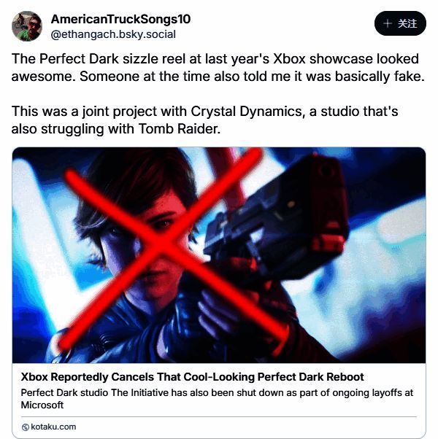Open the AmericanTruckSongs10 display name
Image resolution: width=438 pixels, height=439 pixels.
120,19
